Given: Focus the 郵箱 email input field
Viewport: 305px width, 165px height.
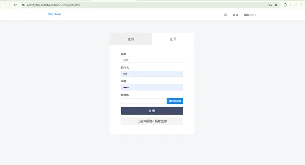Looking at the screenshot, I should coord(152,60).
